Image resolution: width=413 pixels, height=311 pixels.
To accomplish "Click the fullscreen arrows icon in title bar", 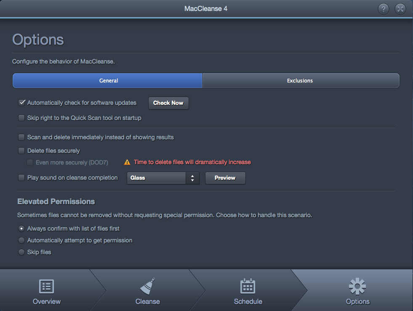I will coord(400,9).
